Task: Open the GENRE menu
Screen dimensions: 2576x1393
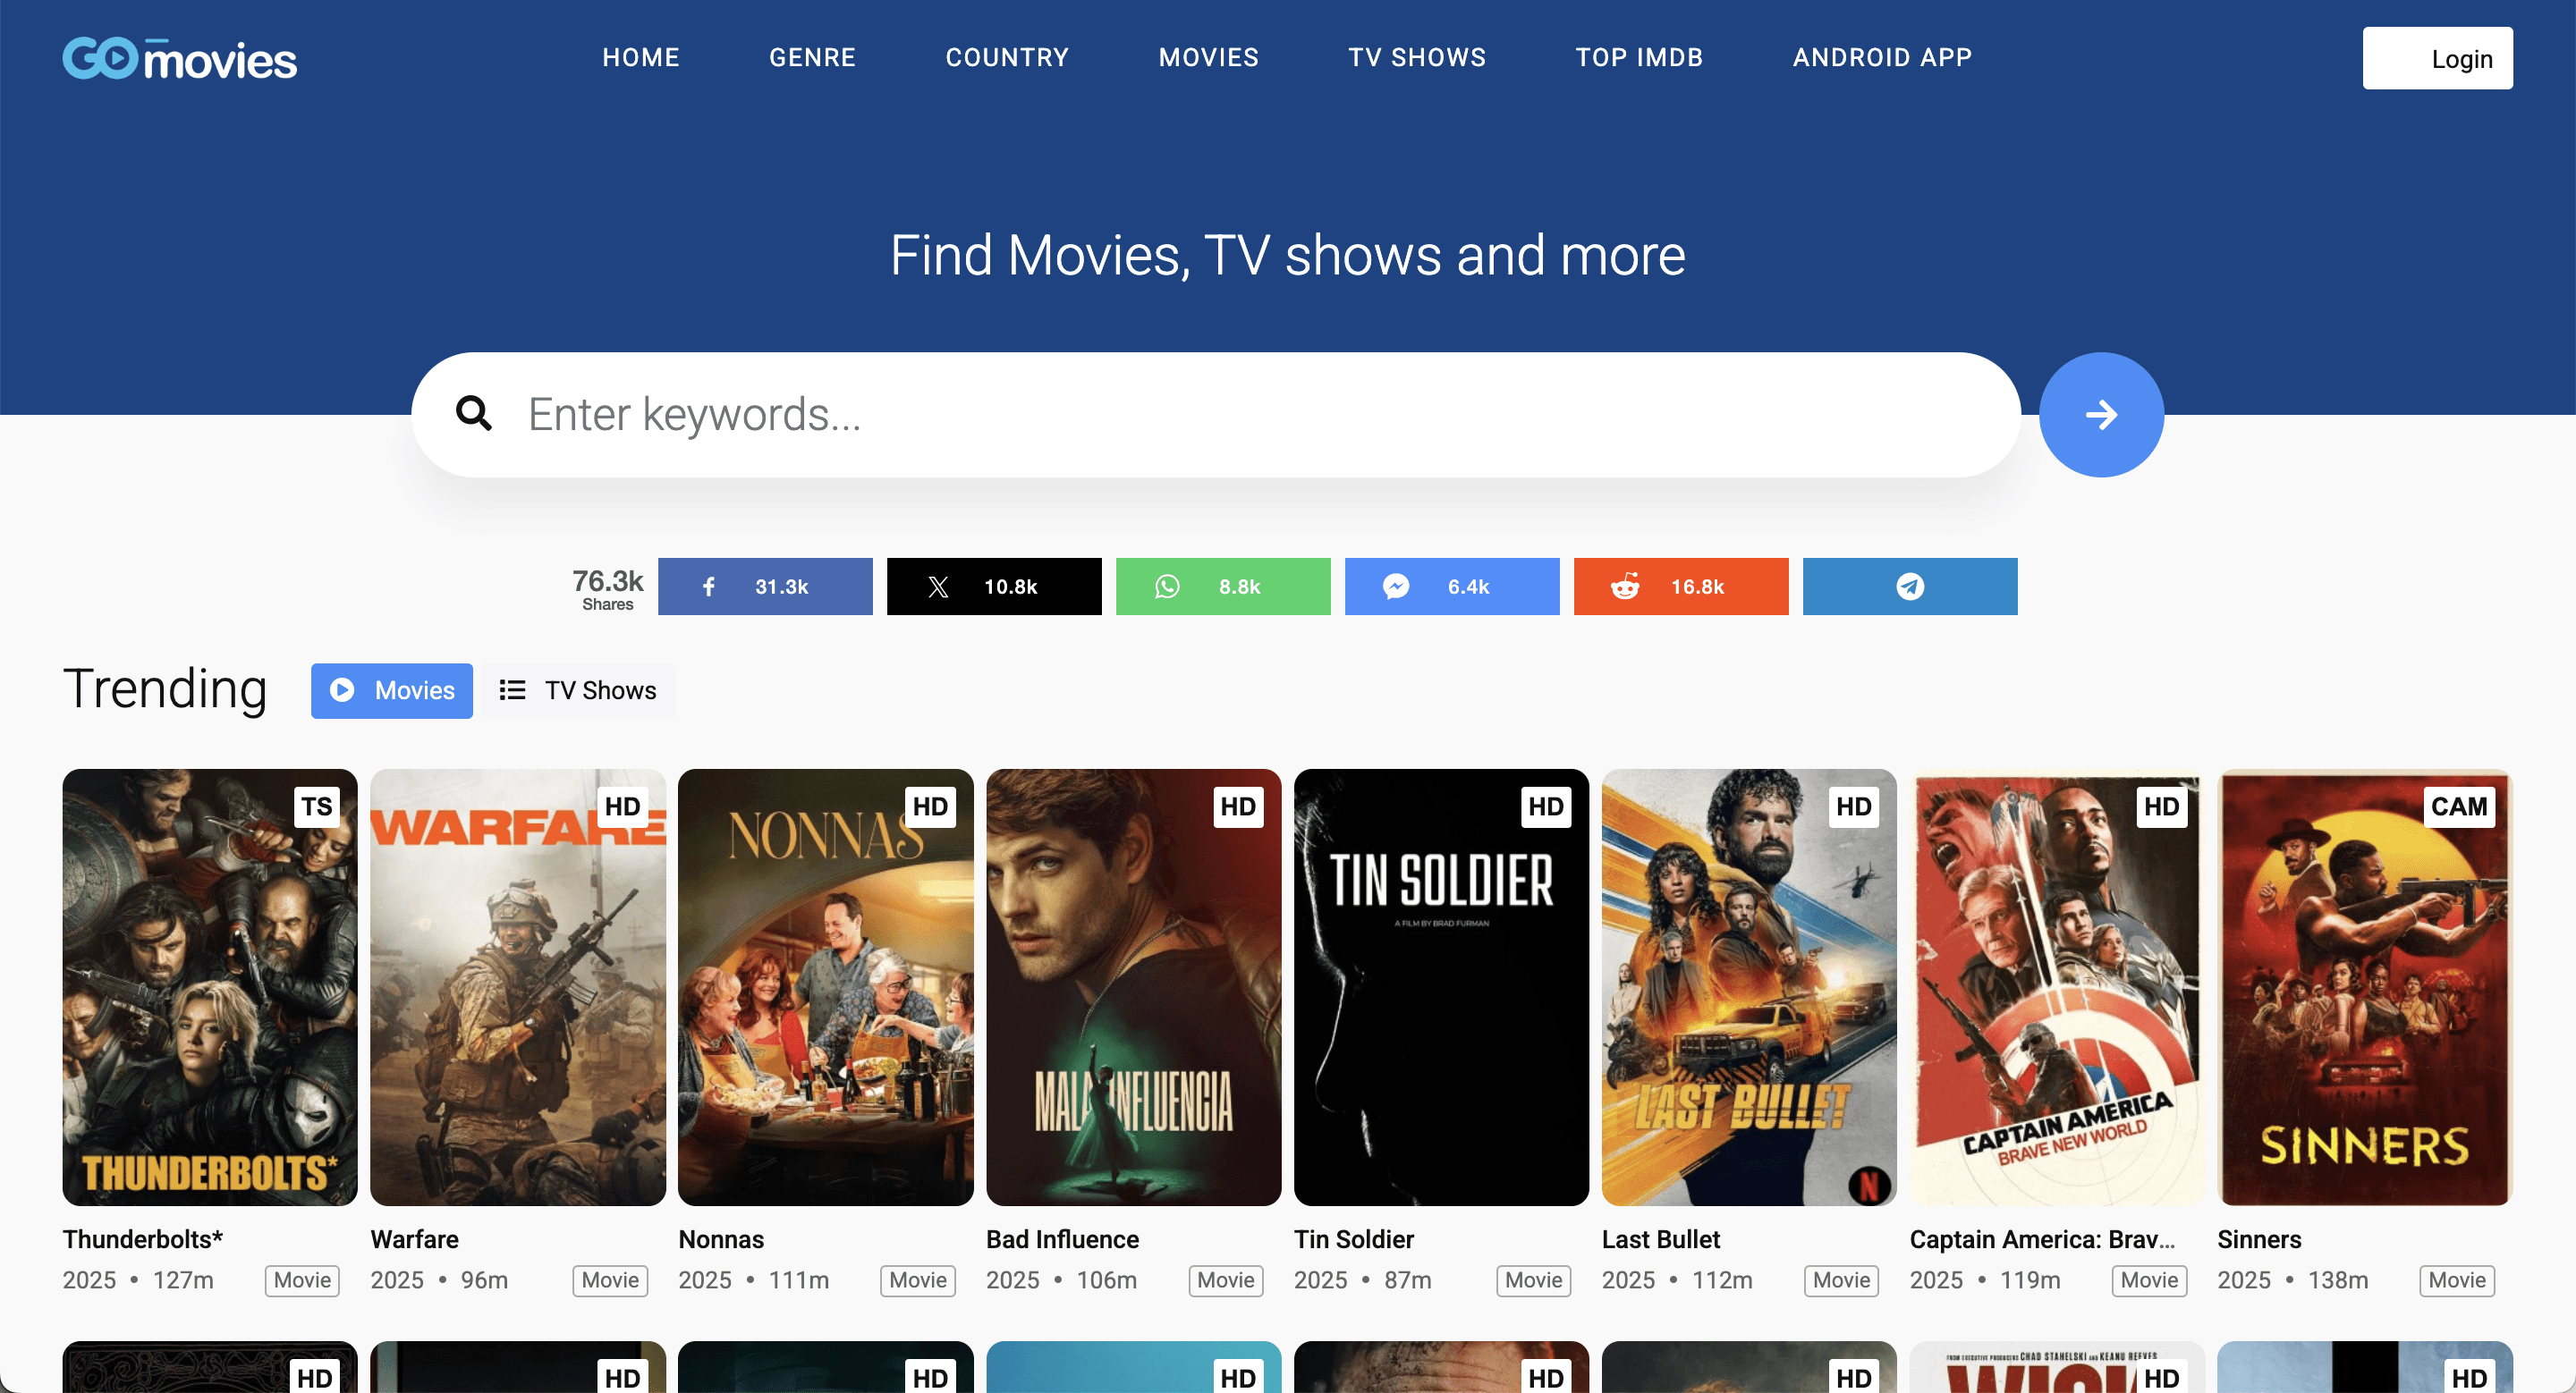Action: point(812,58)
